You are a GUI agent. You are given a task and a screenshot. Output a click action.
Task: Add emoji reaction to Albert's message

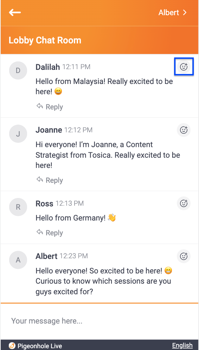[184, 256]
